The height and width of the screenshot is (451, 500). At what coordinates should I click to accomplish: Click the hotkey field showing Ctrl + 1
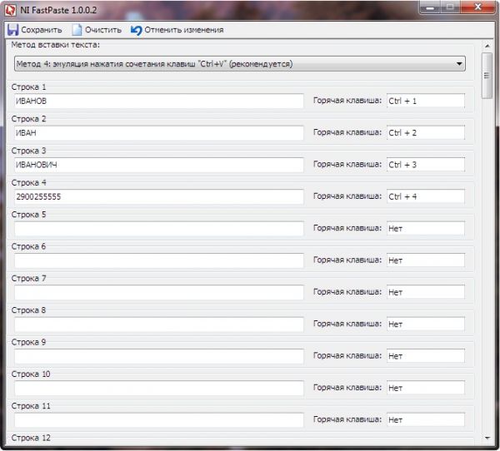click(426, 101)
